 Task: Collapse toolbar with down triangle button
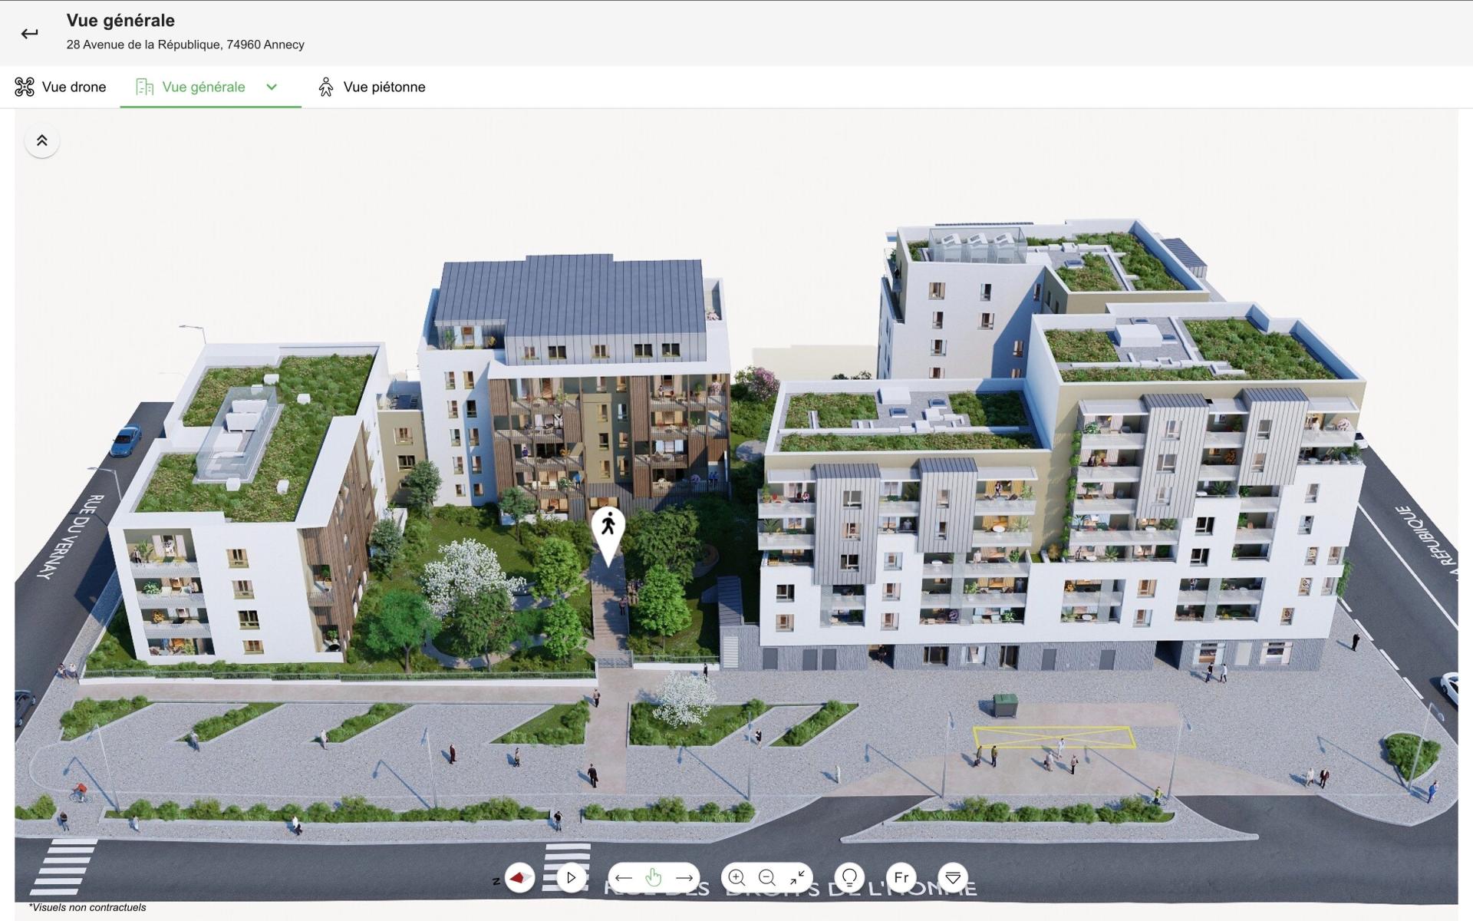click(x=953, y=877)
